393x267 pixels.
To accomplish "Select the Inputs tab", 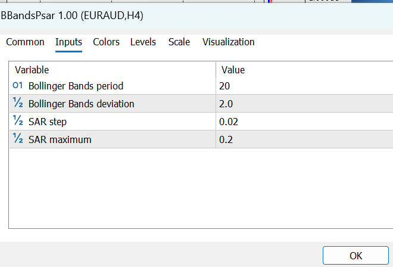I will click(68, 42).
